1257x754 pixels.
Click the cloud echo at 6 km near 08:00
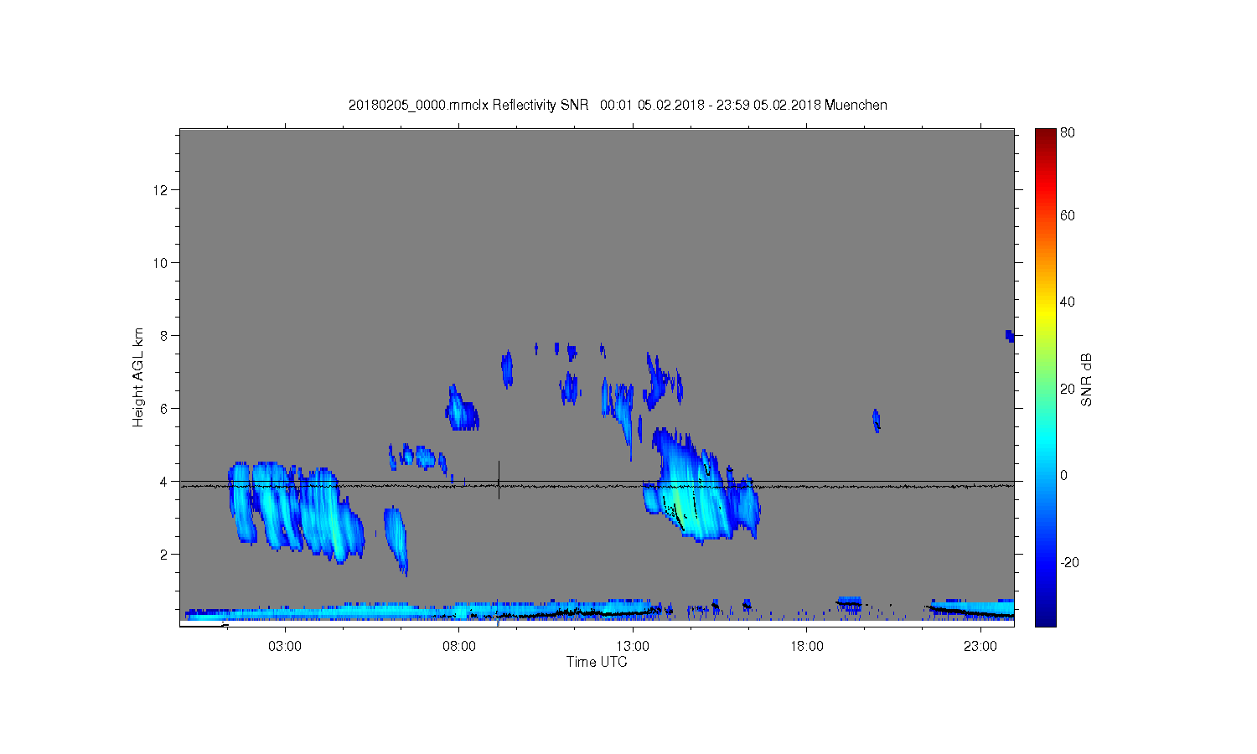[461, 409]
